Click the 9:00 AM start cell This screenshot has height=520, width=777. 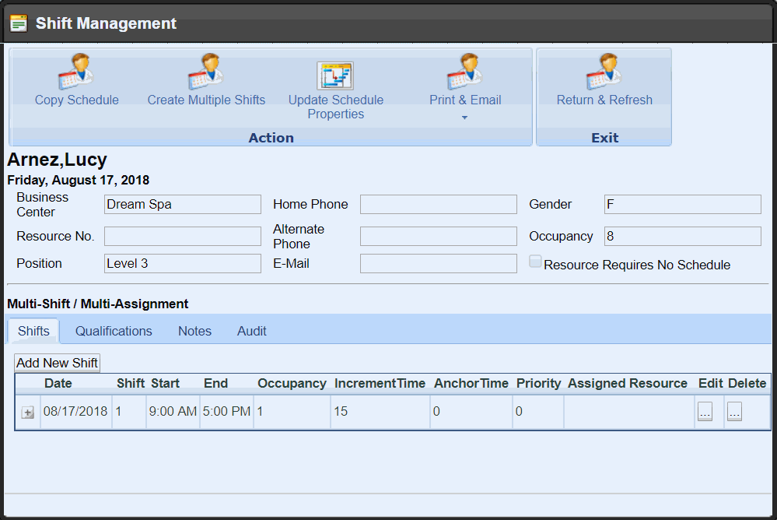[x=173, y=411]
